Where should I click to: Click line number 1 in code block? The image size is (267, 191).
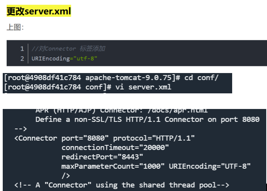[22, 49]
